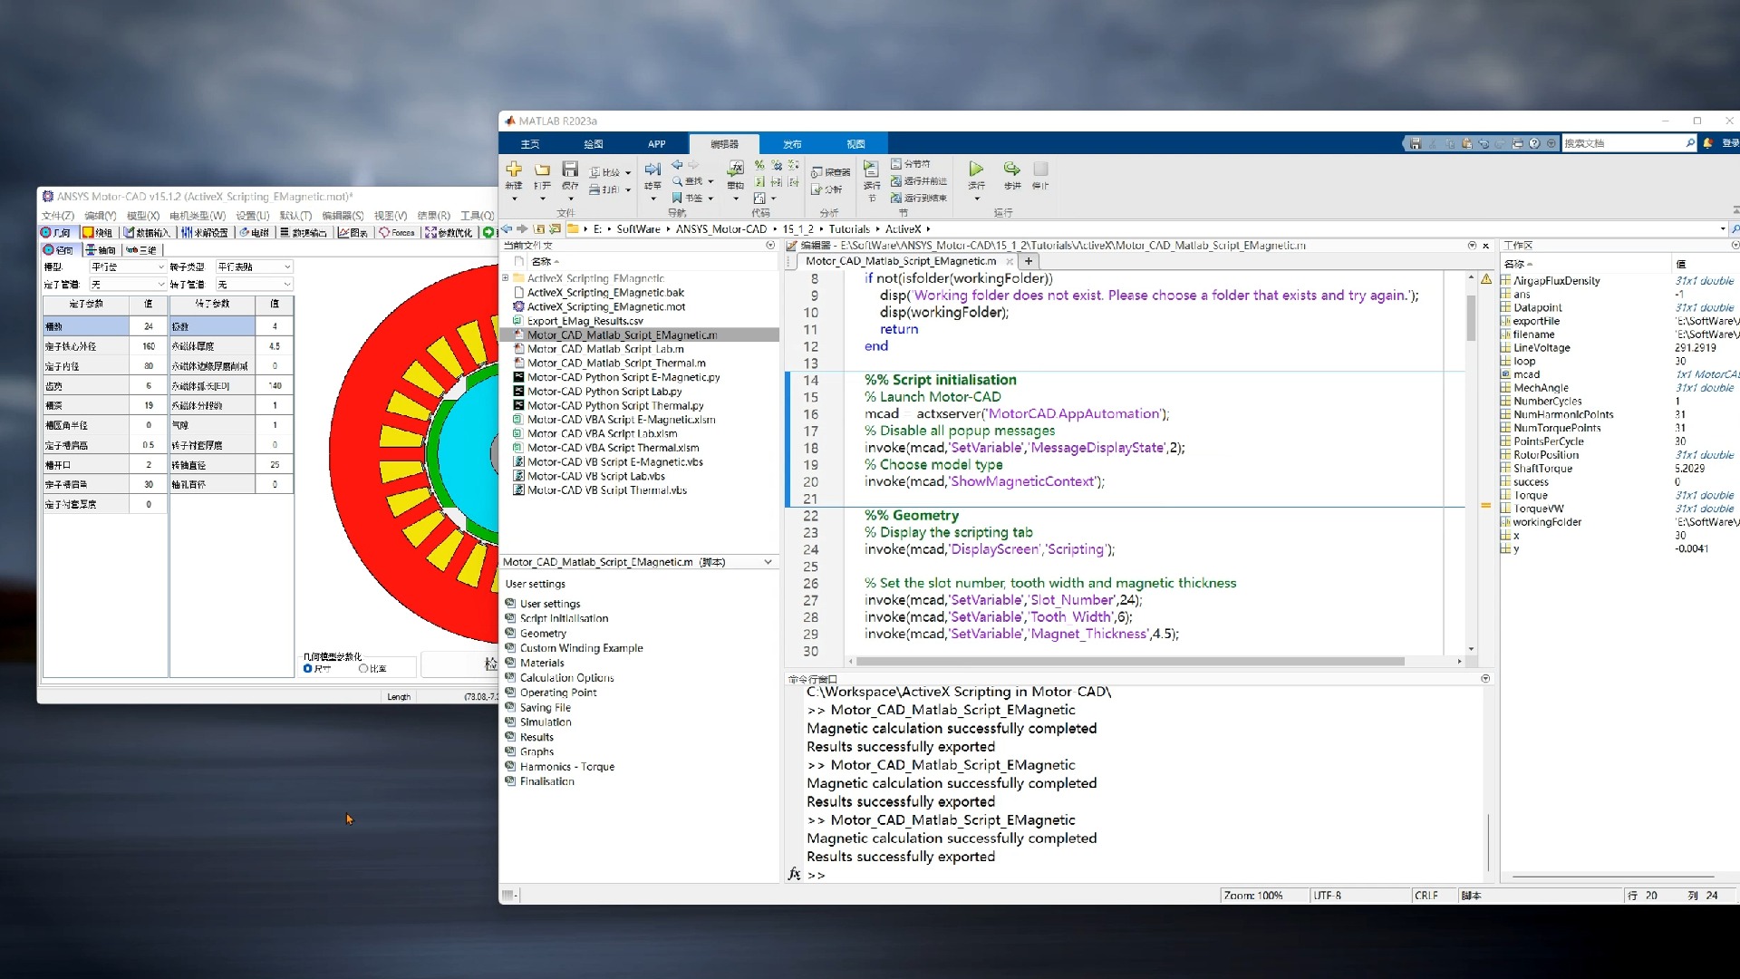The image size is (1740, 979).
Task: Click the Profiler (探查器) icon
Action: (817, 172)
